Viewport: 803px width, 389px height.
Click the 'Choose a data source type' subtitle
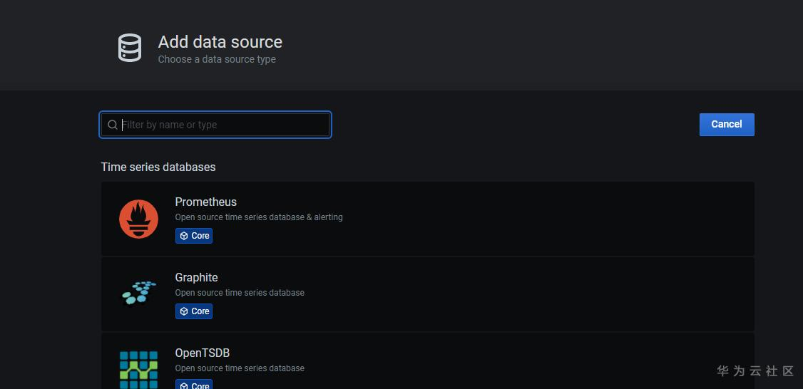point(217,60)
